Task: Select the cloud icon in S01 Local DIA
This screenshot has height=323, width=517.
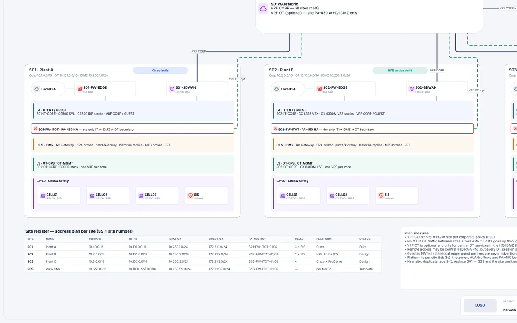Action: pos(37,89)
